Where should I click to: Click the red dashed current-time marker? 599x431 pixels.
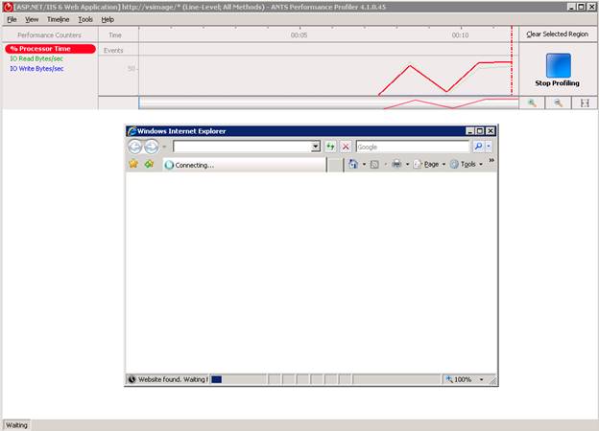coord(512,61)
